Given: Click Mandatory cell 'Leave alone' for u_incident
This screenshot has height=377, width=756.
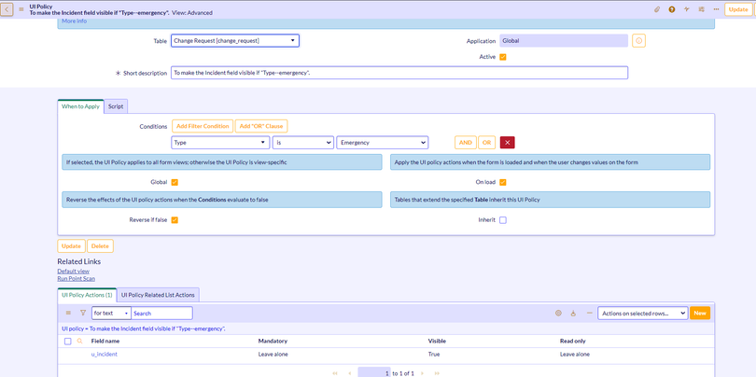Looking at the screenshot, I should pyautogui.click(x=273, y=355).
